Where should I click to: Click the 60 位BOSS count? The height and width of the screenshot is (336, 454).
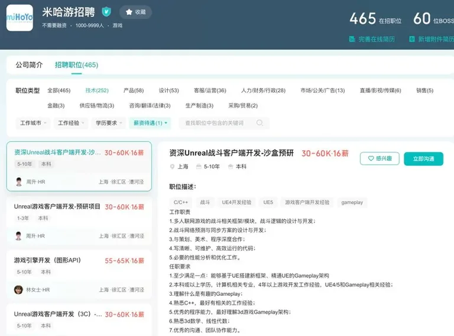click(433, 18)
